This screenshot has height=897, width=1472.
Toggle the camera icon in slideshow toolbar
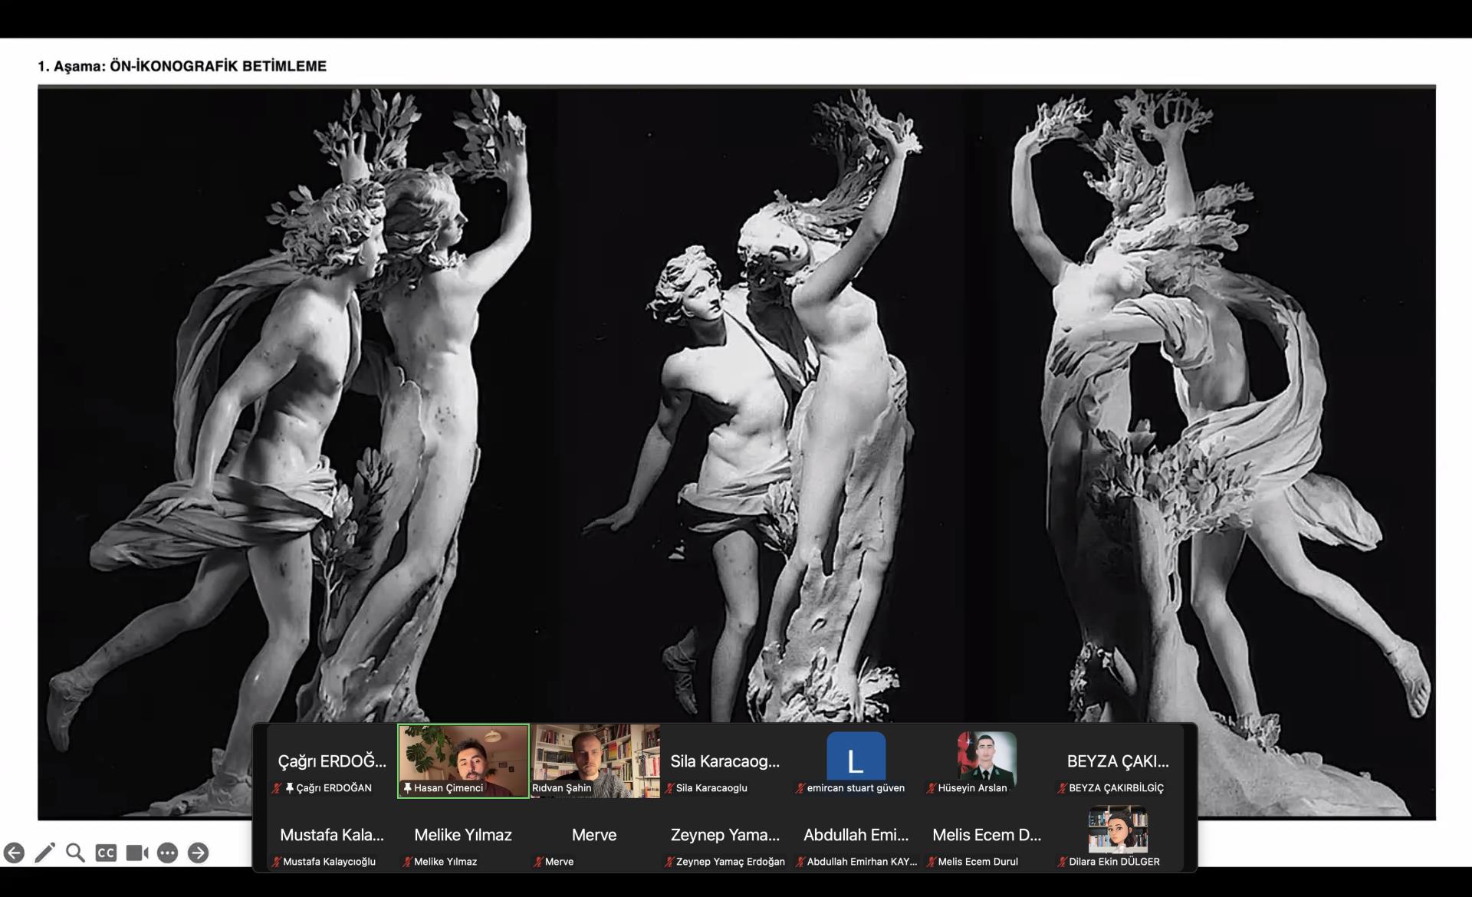coord(136,853)
